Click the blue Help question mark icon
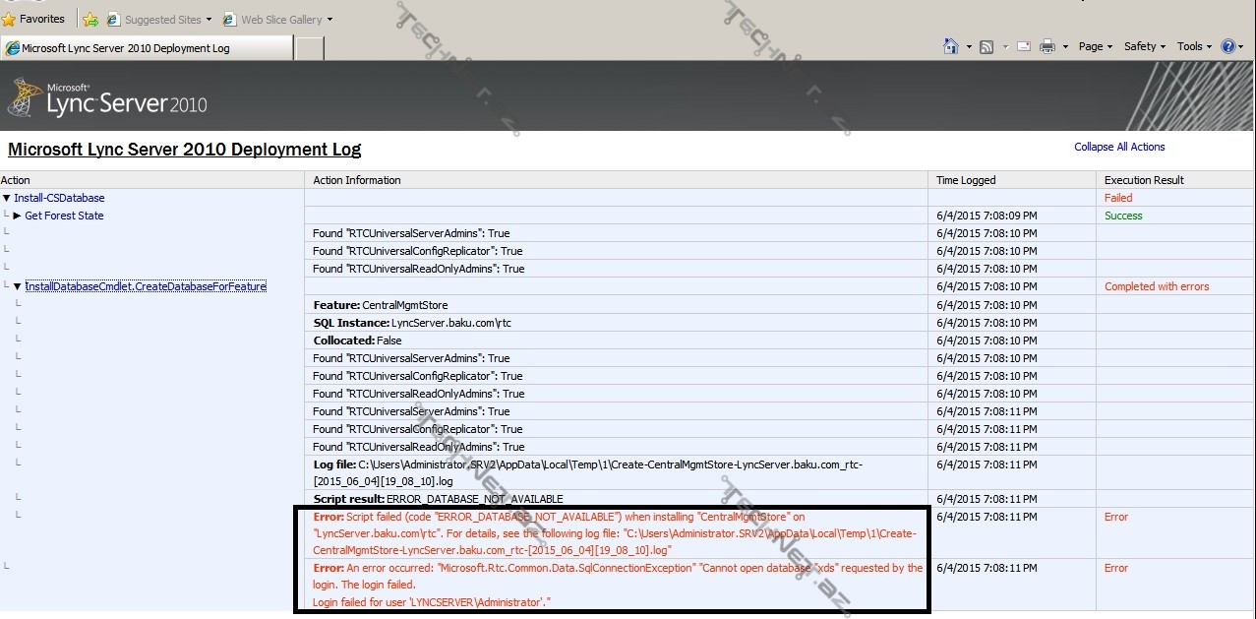Image resolution: width=1256 pixels, height=619 pixels. tap(1228, 46)
